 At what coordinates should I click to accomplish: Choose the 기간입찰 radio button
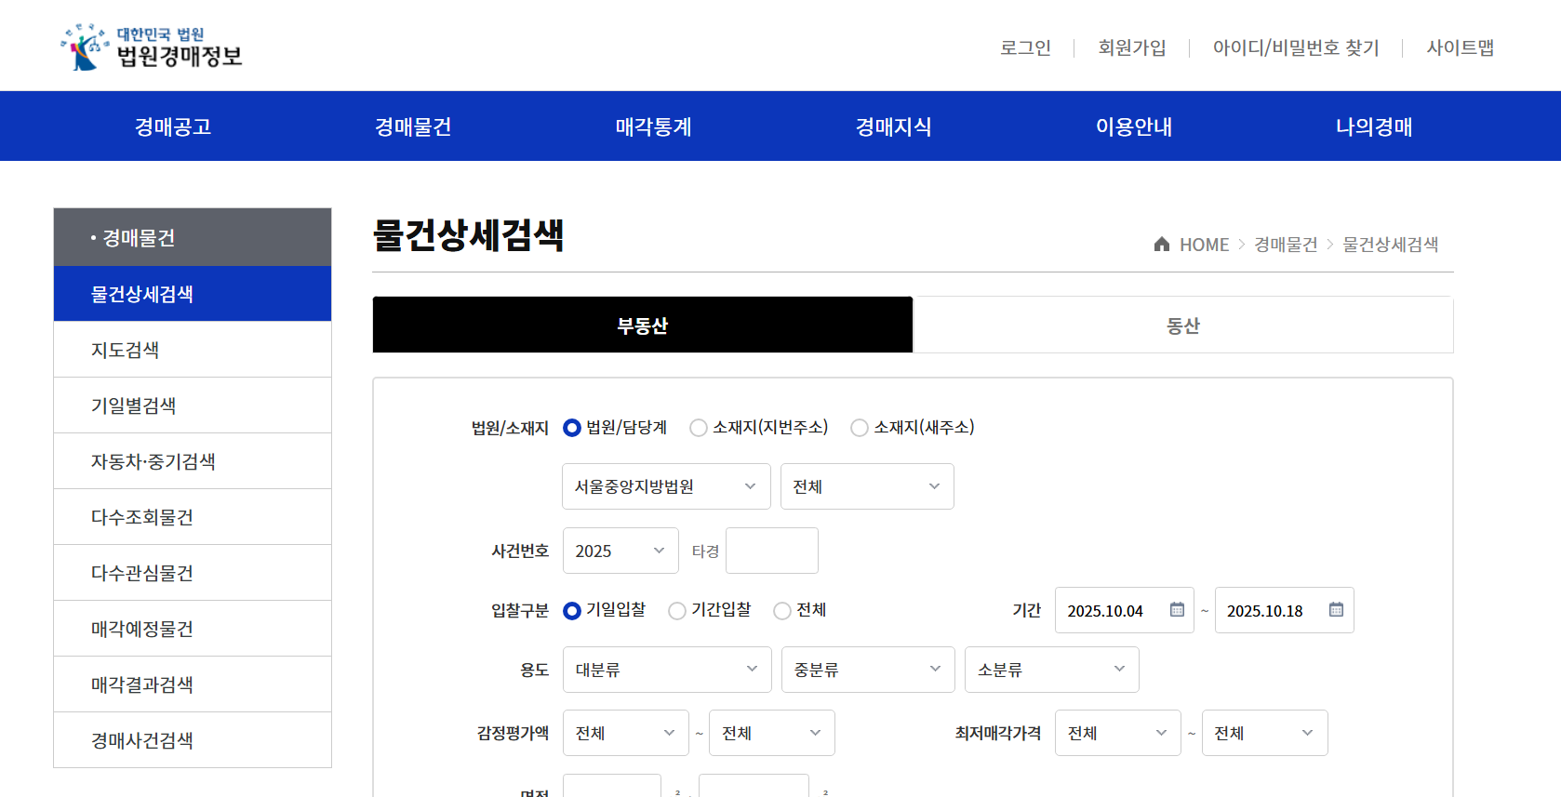click(x=677, y=611)
